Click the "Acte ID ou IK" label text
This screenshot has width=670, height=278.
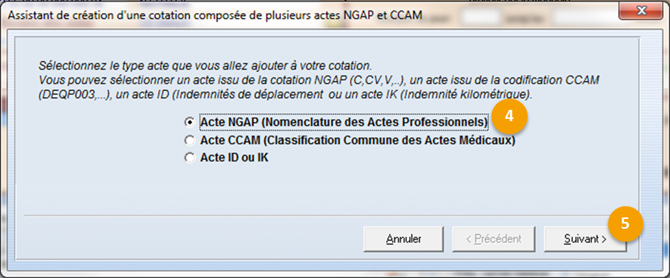[x=234, y=158]
